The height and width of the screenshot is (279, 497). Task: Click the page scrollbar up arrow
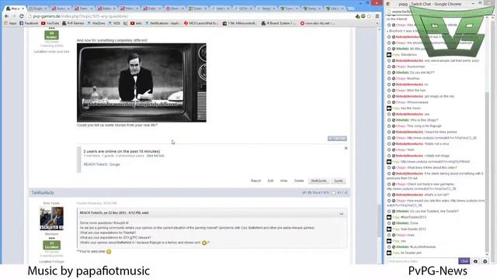pyautogui.click(x=379, y=29)
